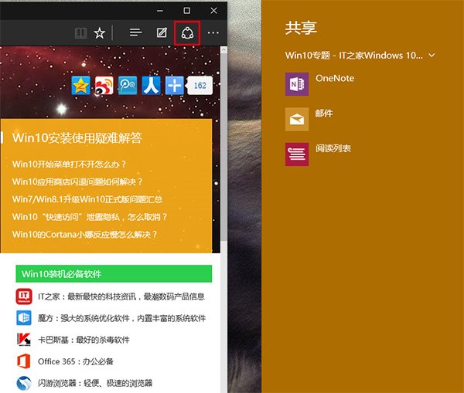This screenshot has width=464, height=393.
Task: Open 闪游浏览器：轻便、极速的浏览器 link
Action: [95, 383]
